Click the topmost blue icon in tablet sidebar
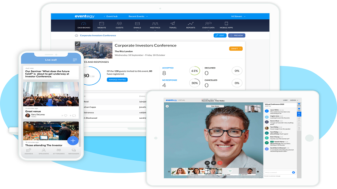The height and width of the screenshot is (189, 337). coord(299,104)
